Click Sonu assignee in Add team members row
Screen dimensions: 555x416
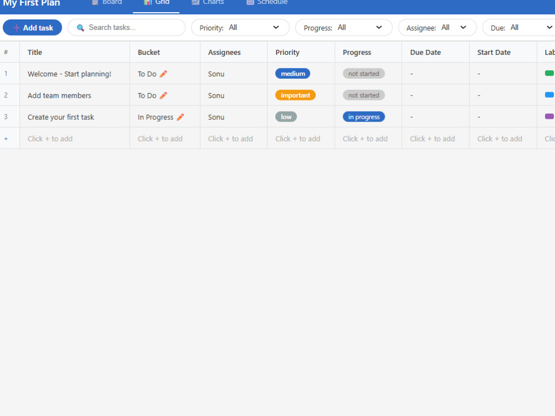(x=216, y=95)
